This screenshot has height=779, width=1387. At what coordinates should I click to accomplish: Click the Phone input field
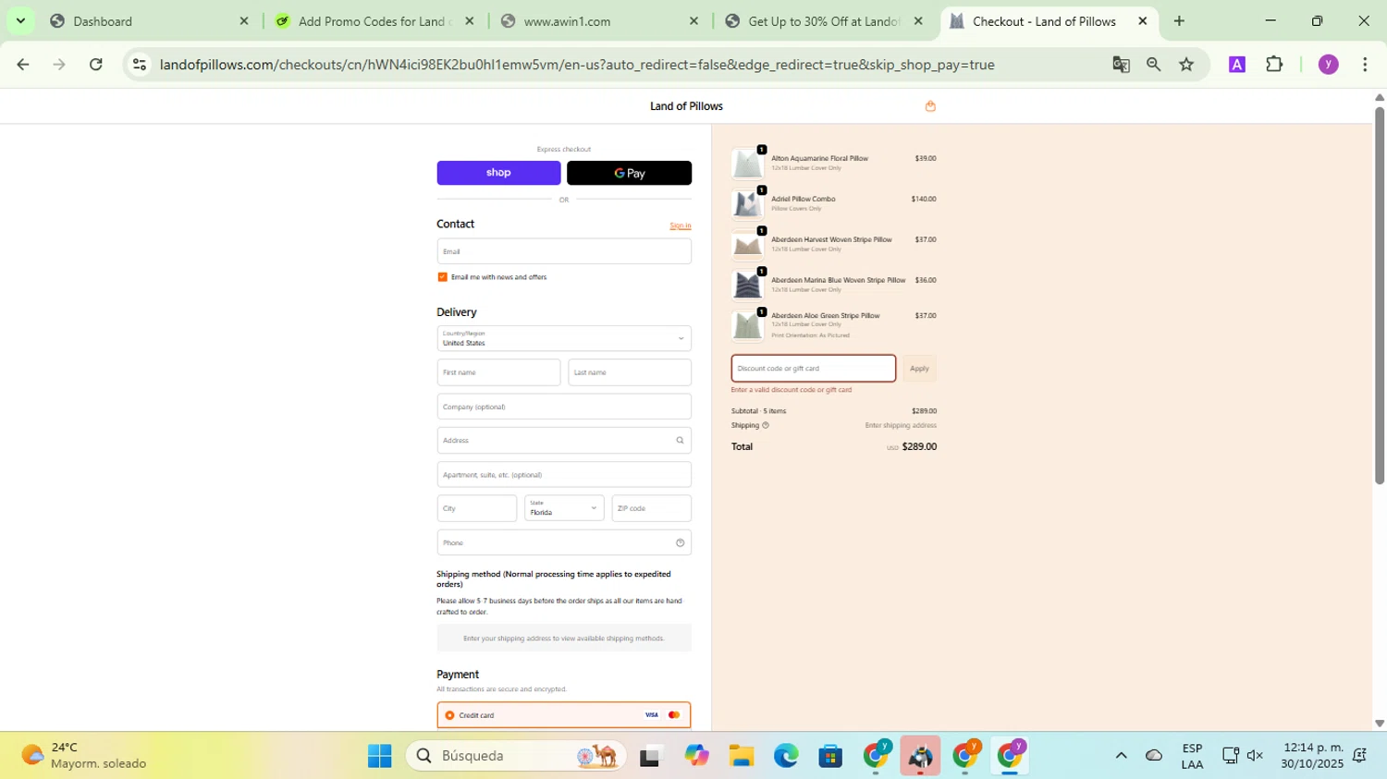point(564,543)
